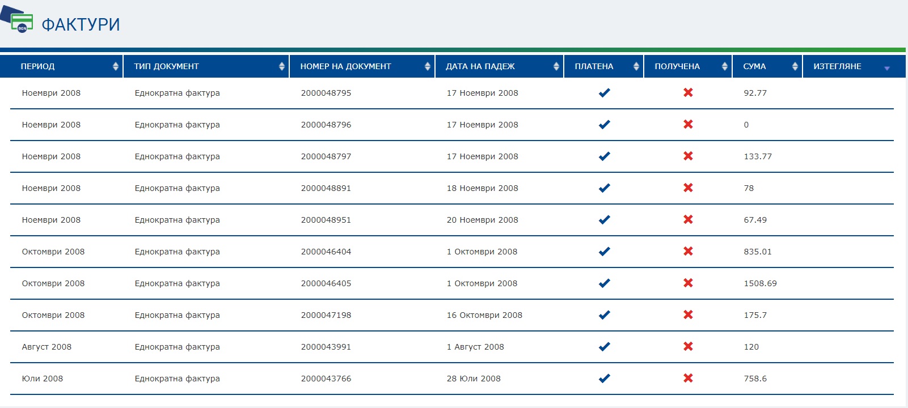
Task: Sort by ТИП ДОКУМЕНТ sort arrows
Action: coord(282,66)
